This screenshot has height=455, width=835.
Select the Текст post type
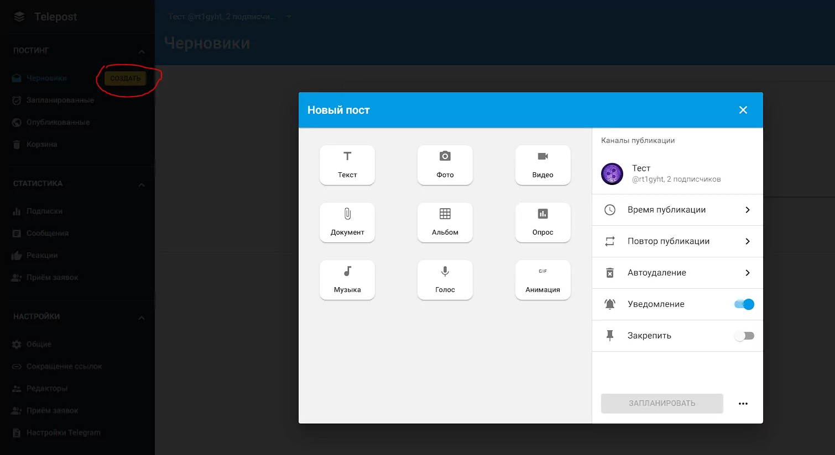(x=347, y=165)
